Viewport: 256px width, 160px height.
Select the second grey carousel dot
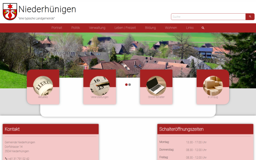click(x=130, y=84)
